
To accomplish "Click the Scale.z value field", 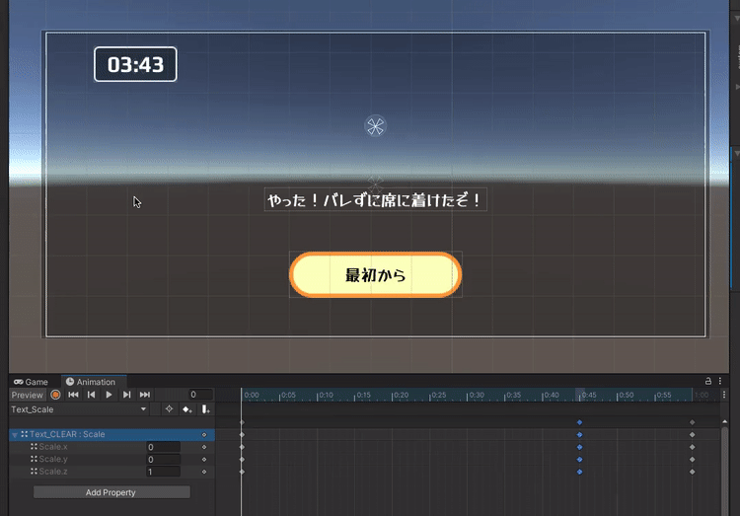I will (163, 472).
